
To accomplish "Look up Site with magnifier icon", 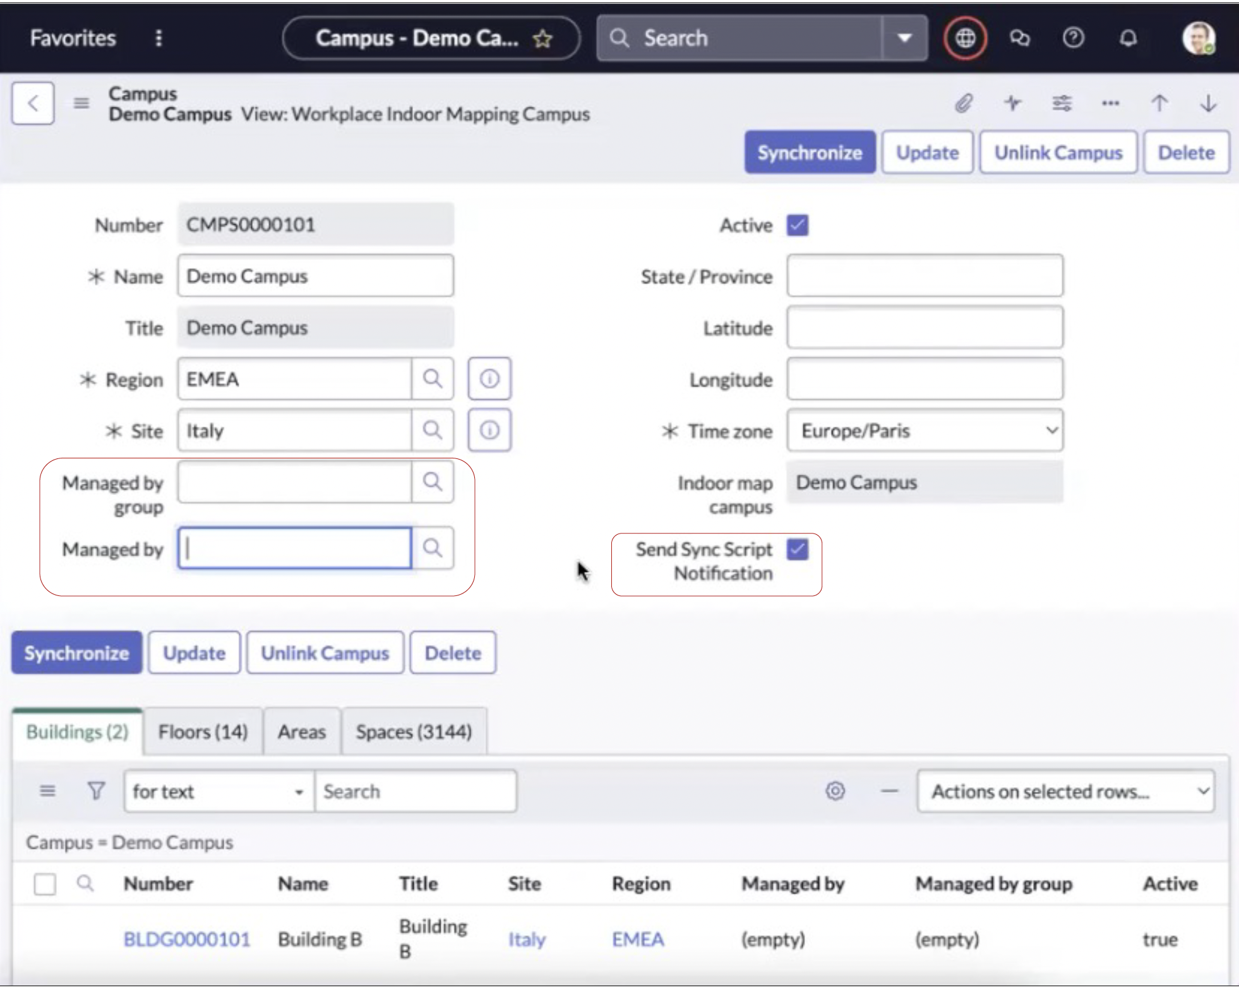I will (x=432, y=431).
